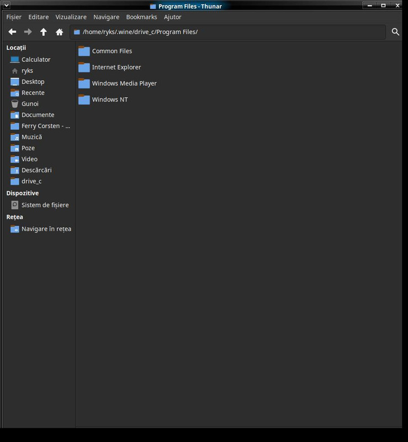The height and width of the screenshot is (442, 408).
Task: Click the path text field
Action: click(227, 32)
